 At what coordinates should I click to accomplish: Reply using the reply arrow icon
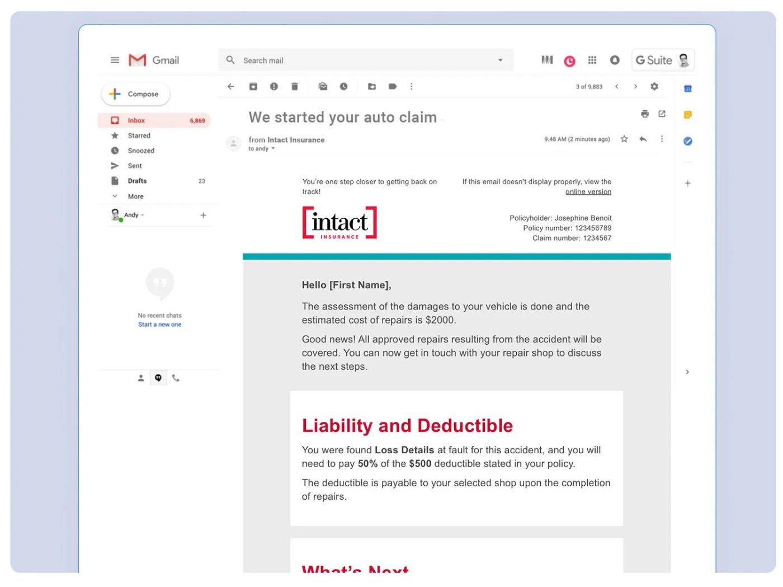pyautogui.click(x=643, y=139)
